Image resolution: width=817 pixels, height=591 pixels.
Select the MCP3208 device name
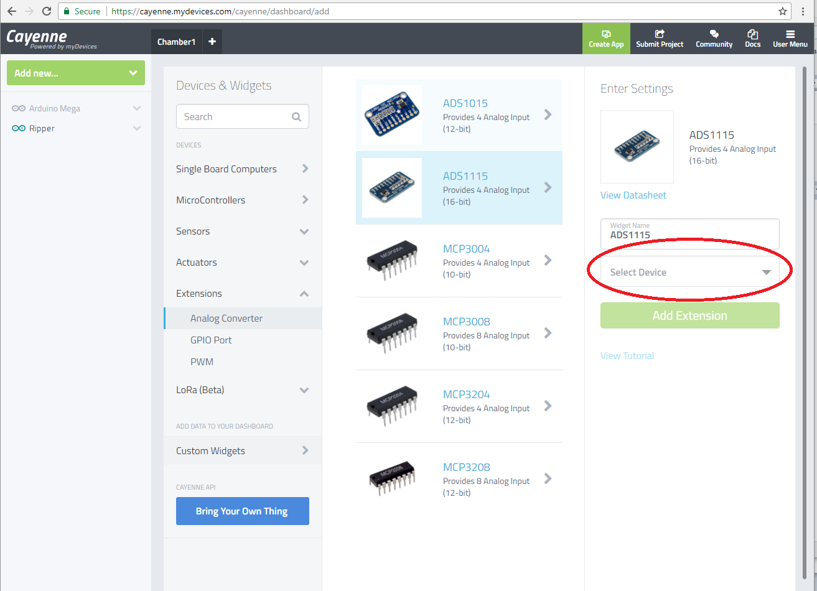pyautogui.click(x=467, y=467)
